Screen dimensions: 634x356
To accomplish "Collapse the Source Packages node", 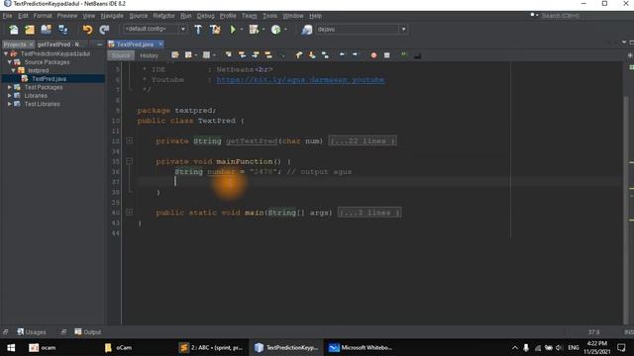I will click(10, 62).
